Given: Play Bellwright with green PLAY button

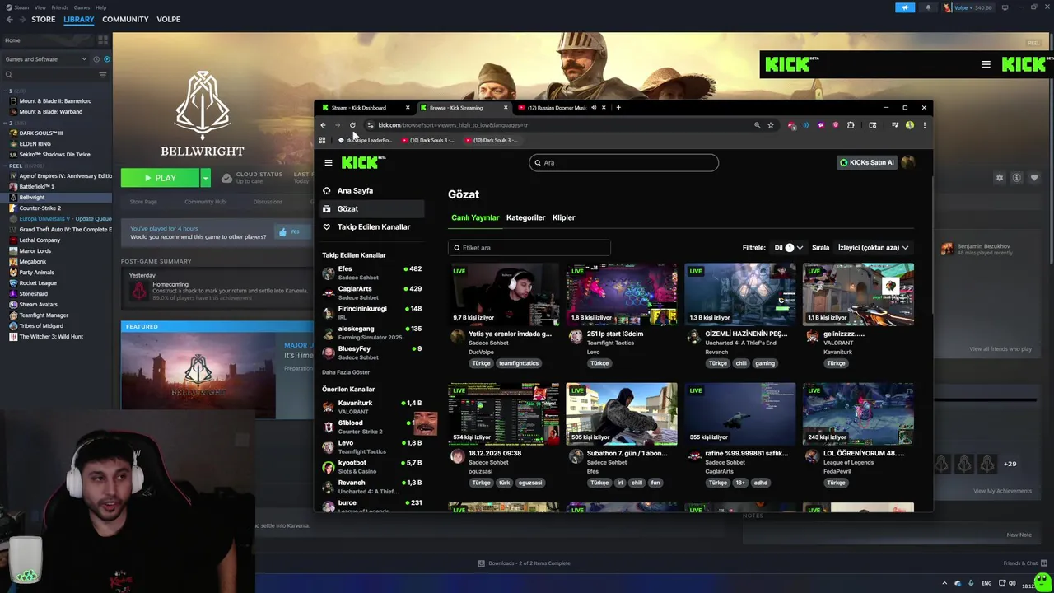Looking at the screenshot, I should (161, 178).
